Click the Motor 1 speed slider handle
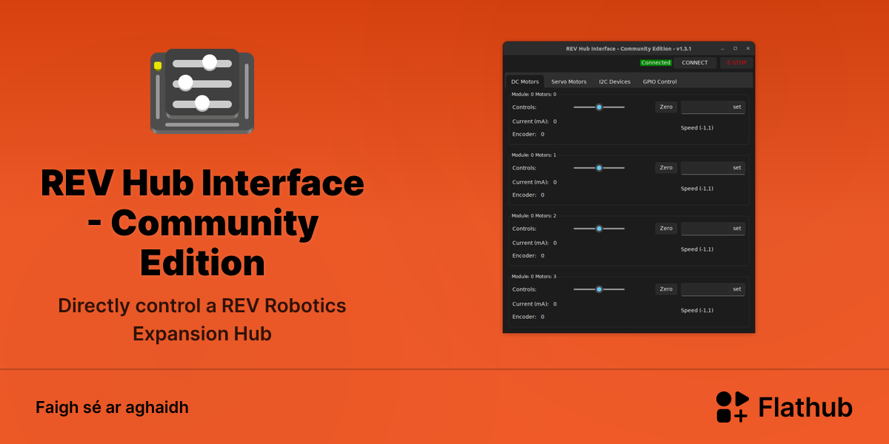This screenshot has width=889, height=444. (599, 168)
